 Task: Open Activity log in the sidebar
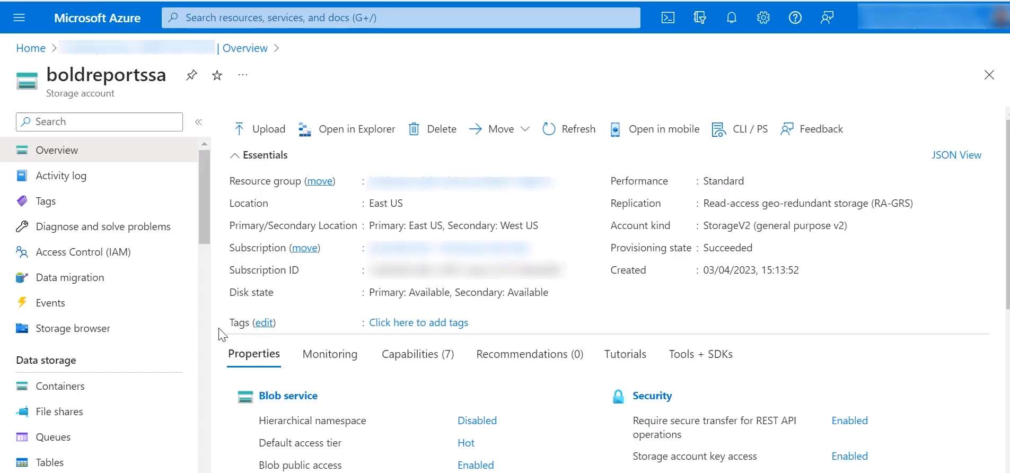pyautogui.click(x=61, y=176)
